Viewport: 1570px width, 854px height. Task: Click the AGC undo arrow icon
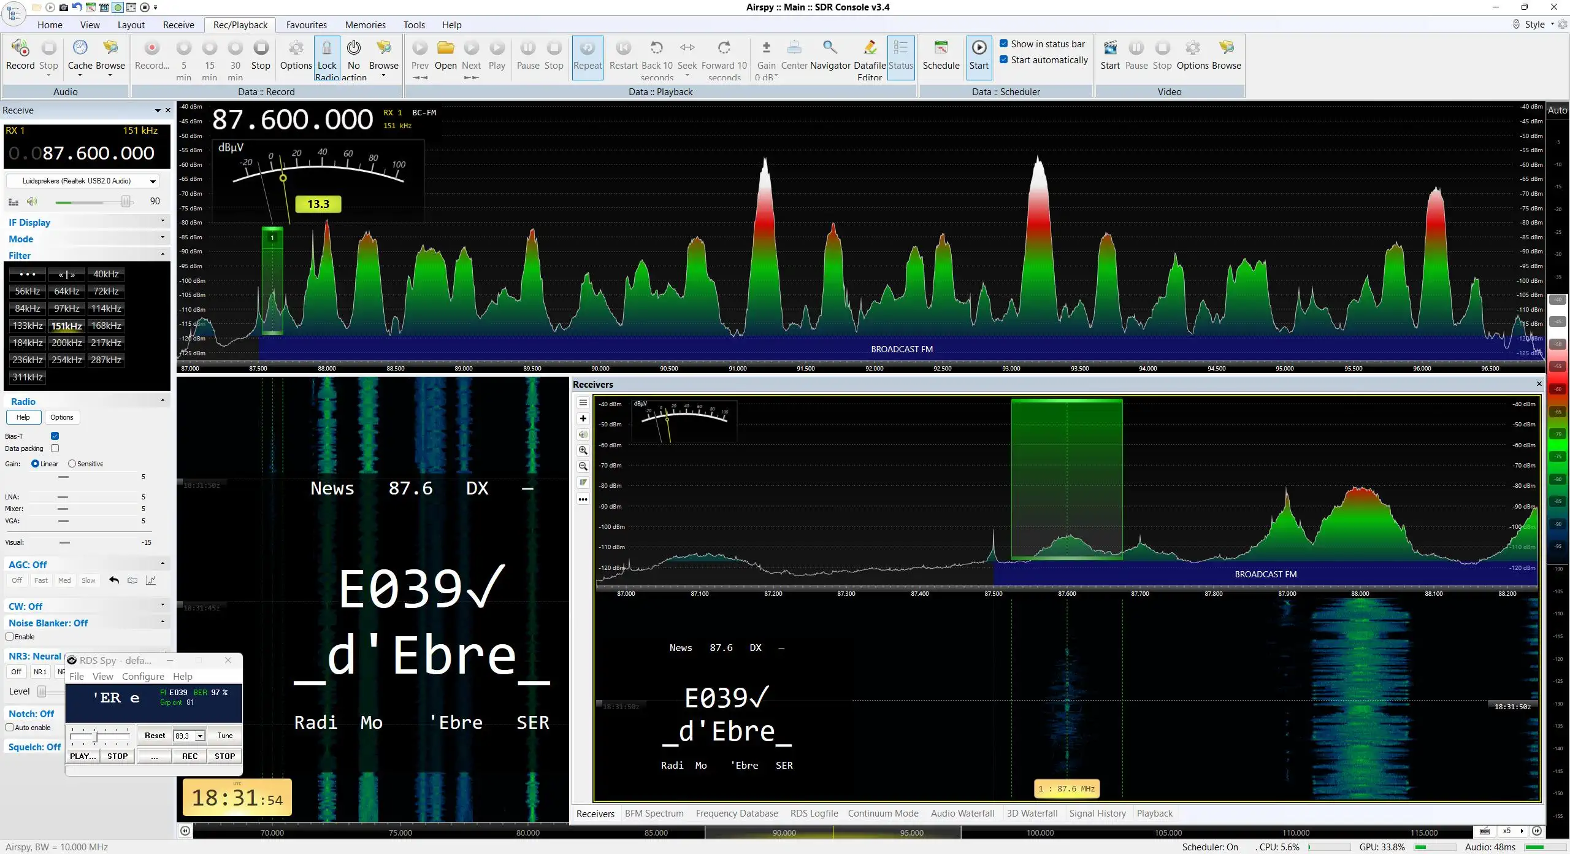tap(114, 580)
